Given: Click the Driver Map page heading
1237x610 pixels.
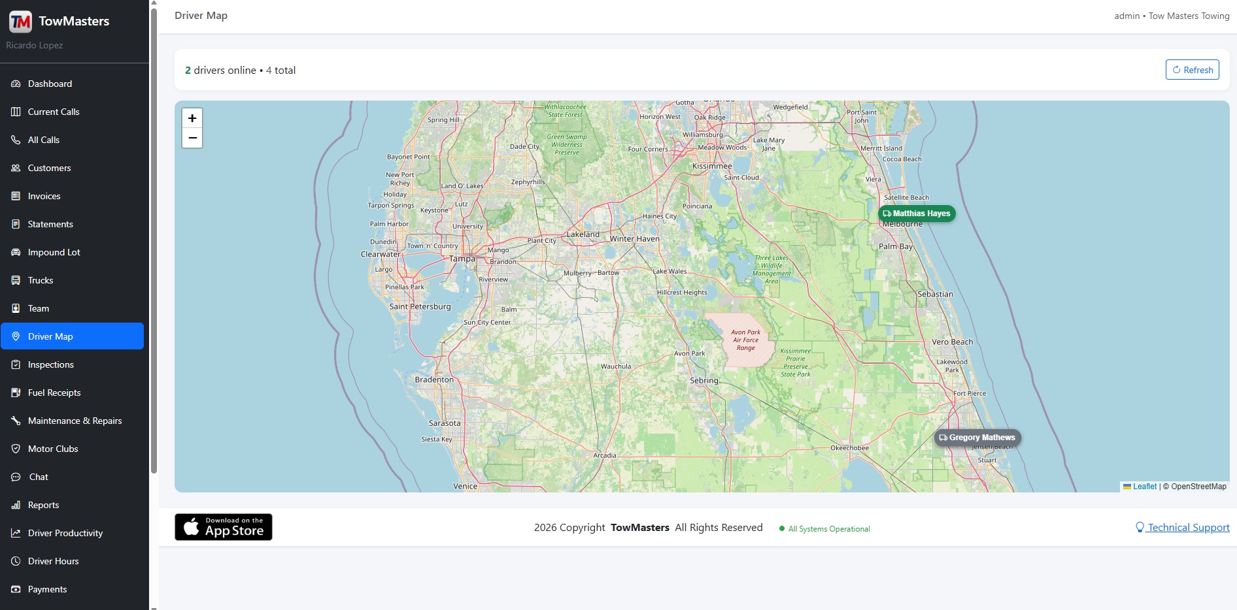Looking at the screenshot, I should (x=201, y=16).
